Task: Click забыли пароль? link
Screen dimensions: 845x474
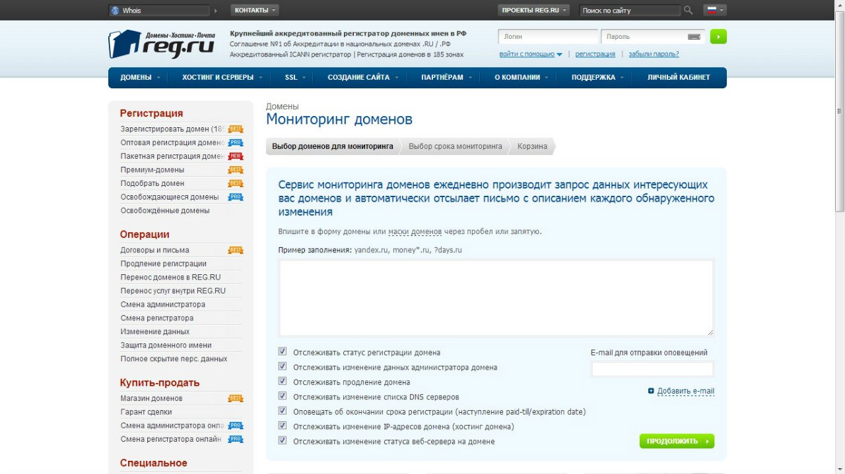Action: [x=654, y=54]
